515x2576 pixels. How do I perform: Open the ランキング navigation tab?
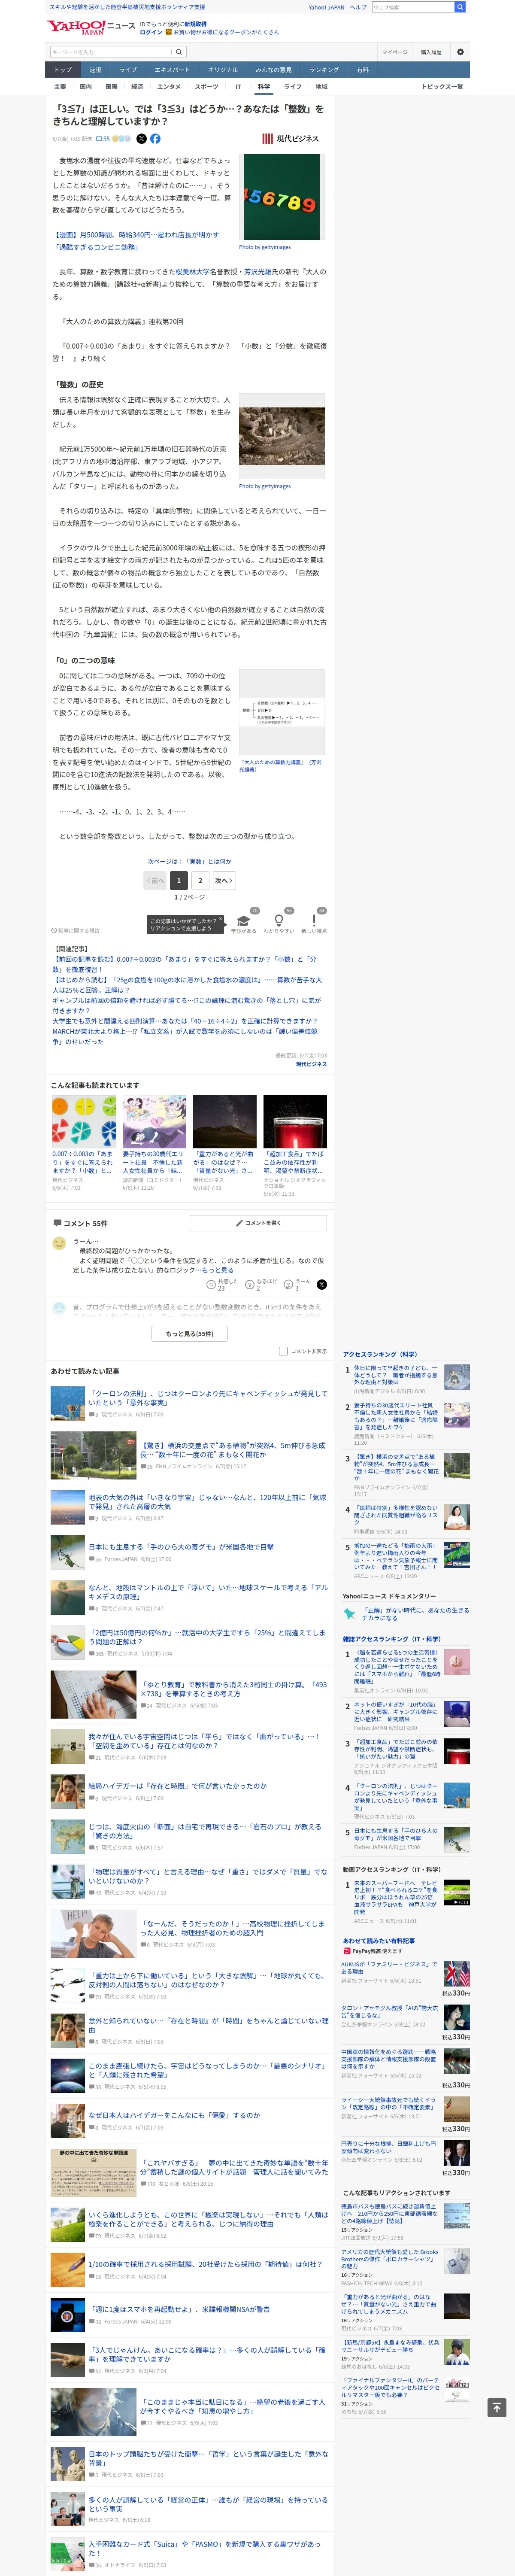[324, 70]
